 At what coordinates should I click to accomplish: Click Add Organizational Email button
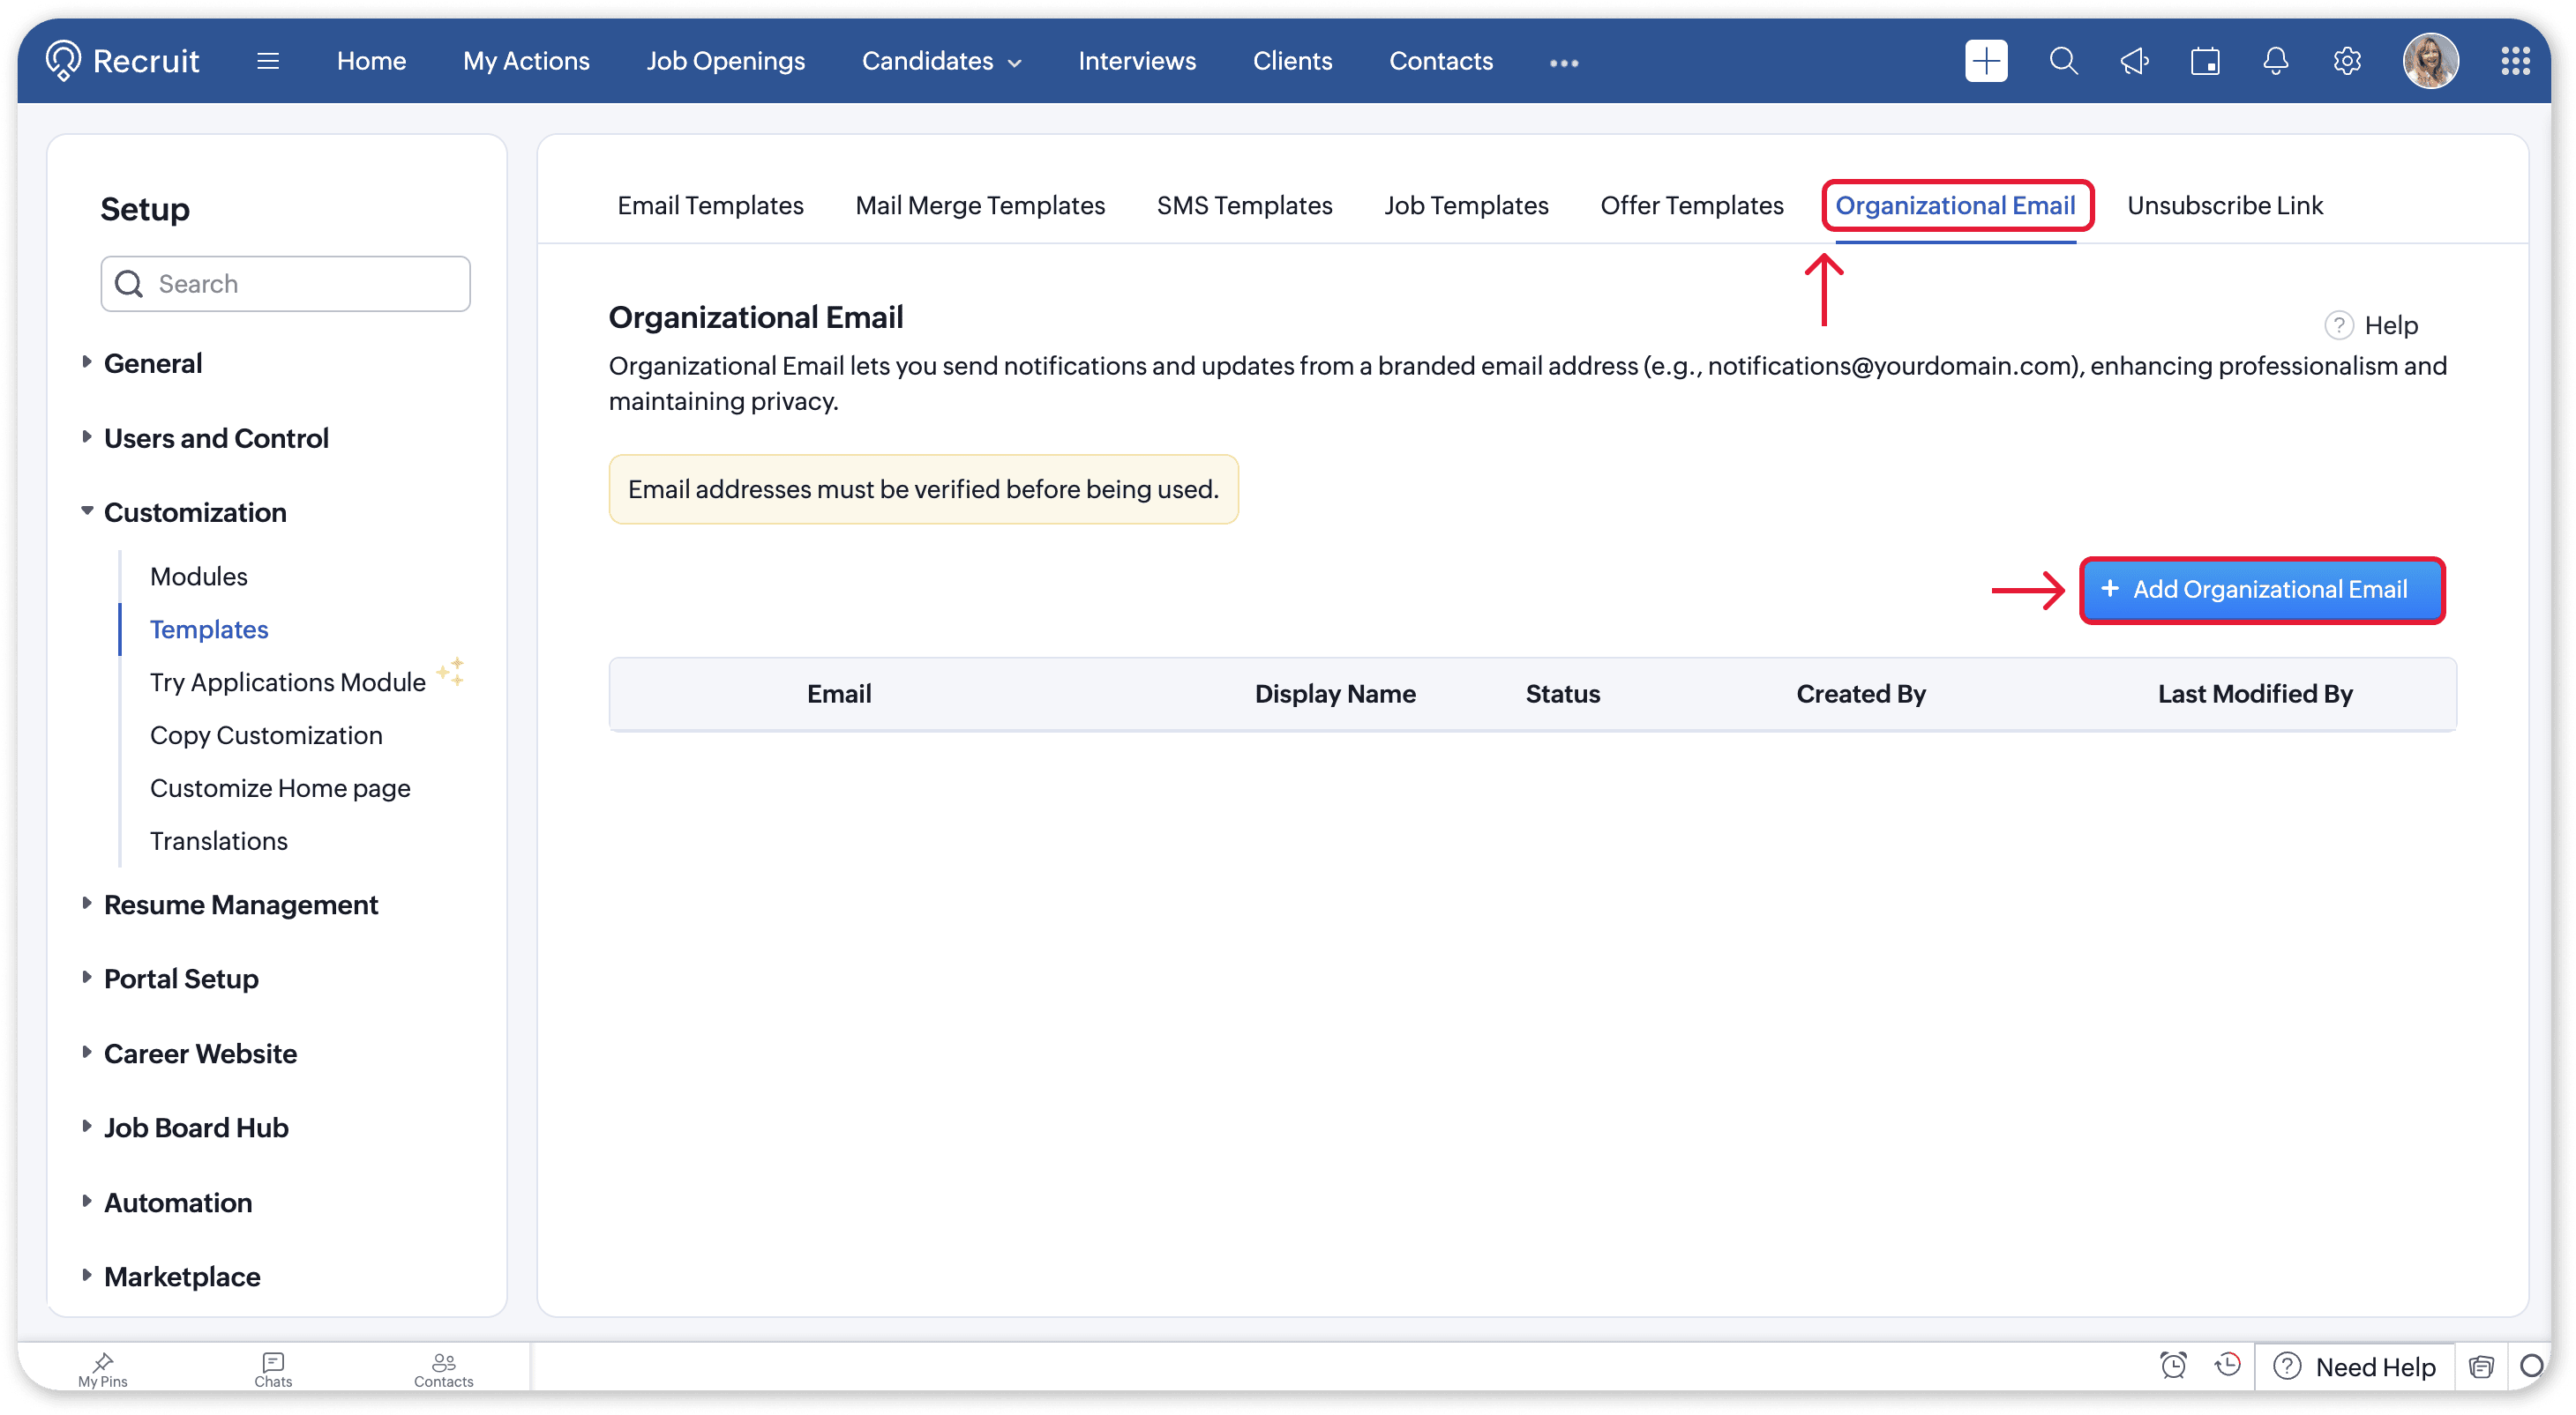(2261, 590)
